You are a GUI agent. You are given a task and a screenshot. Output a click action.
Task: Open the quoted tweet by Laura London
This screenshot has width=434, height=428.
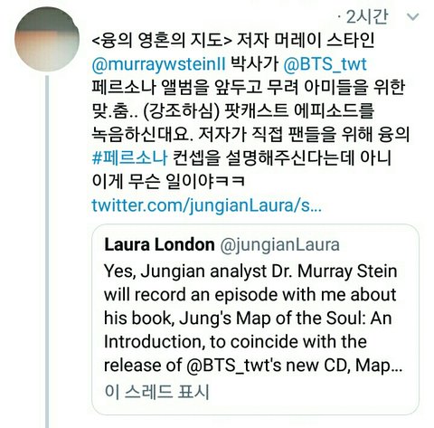point(255,319)
